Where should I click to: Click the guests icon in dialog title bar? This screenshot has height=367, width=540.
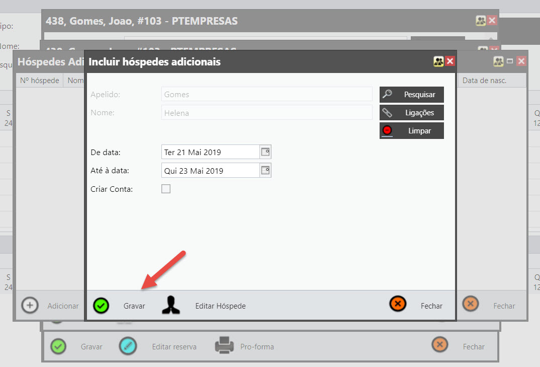click(438, 61)
